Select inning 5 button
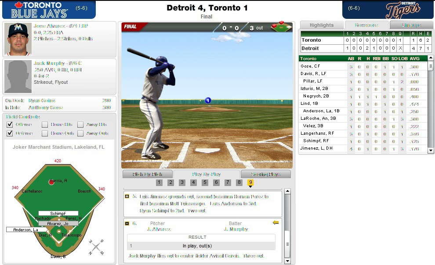The image size is (435, 265). click(205, 182)
